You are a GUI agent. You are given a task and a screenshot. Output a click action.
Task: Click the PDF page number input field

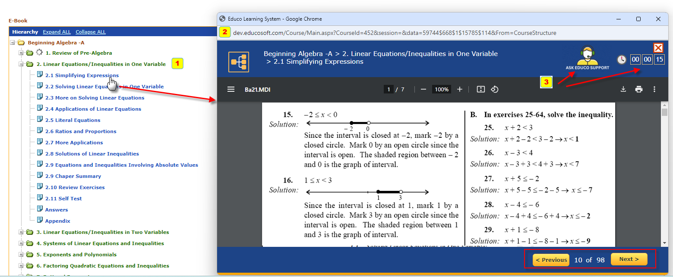(x=389, y=90)
